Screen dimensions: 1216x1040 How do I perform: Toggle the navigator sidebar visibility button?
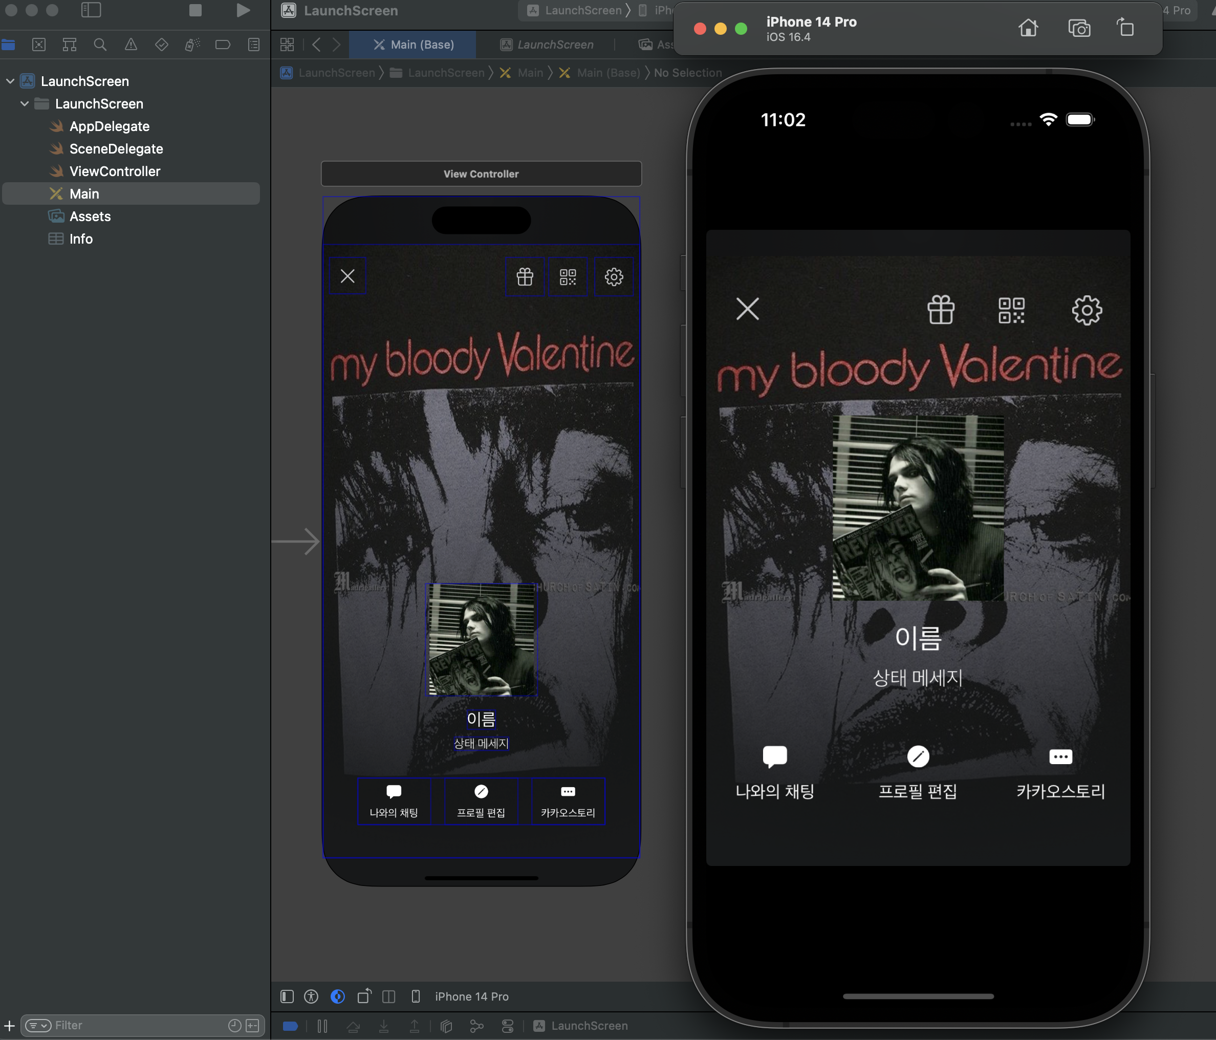tap(91, 10)
